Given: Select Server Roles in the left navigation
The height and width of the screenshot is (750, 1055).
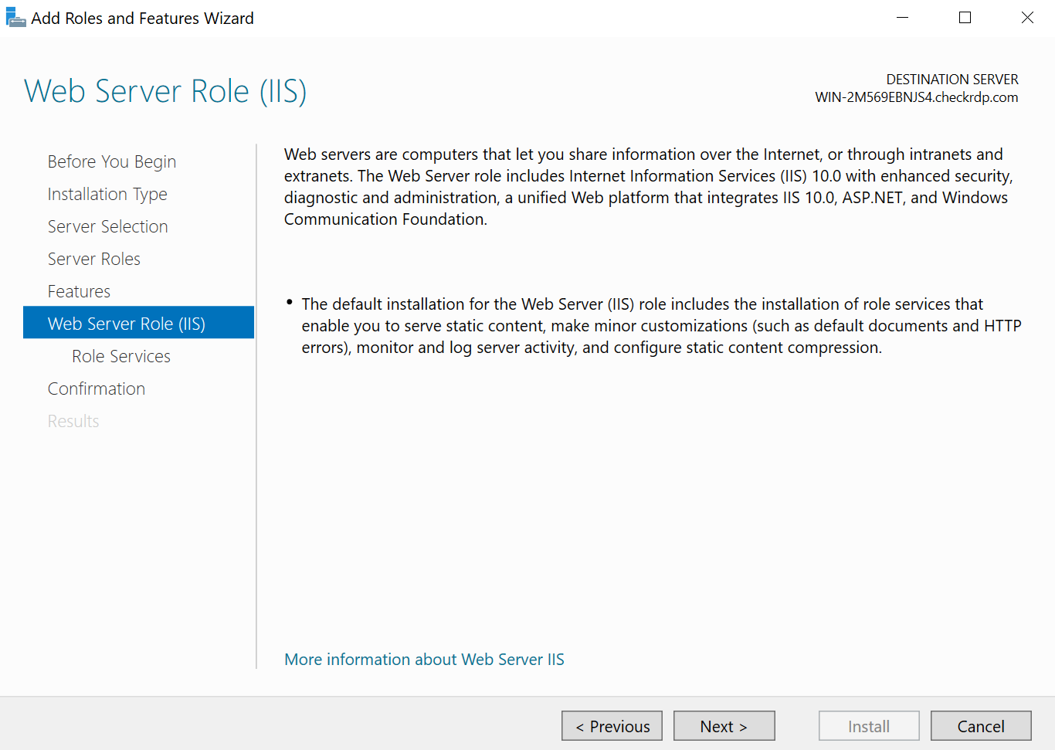Looking at the screenshot, I should tap(94, 259).
